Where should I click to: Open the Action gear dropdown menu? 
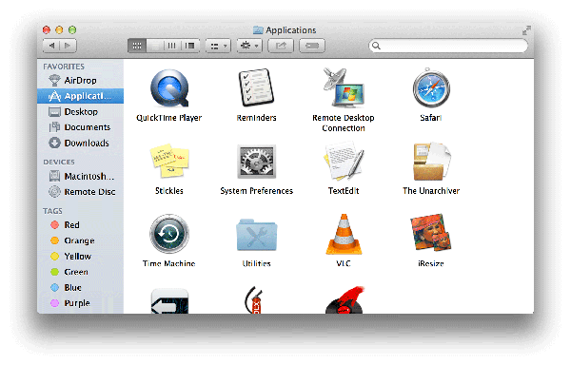tap(249, 46)
